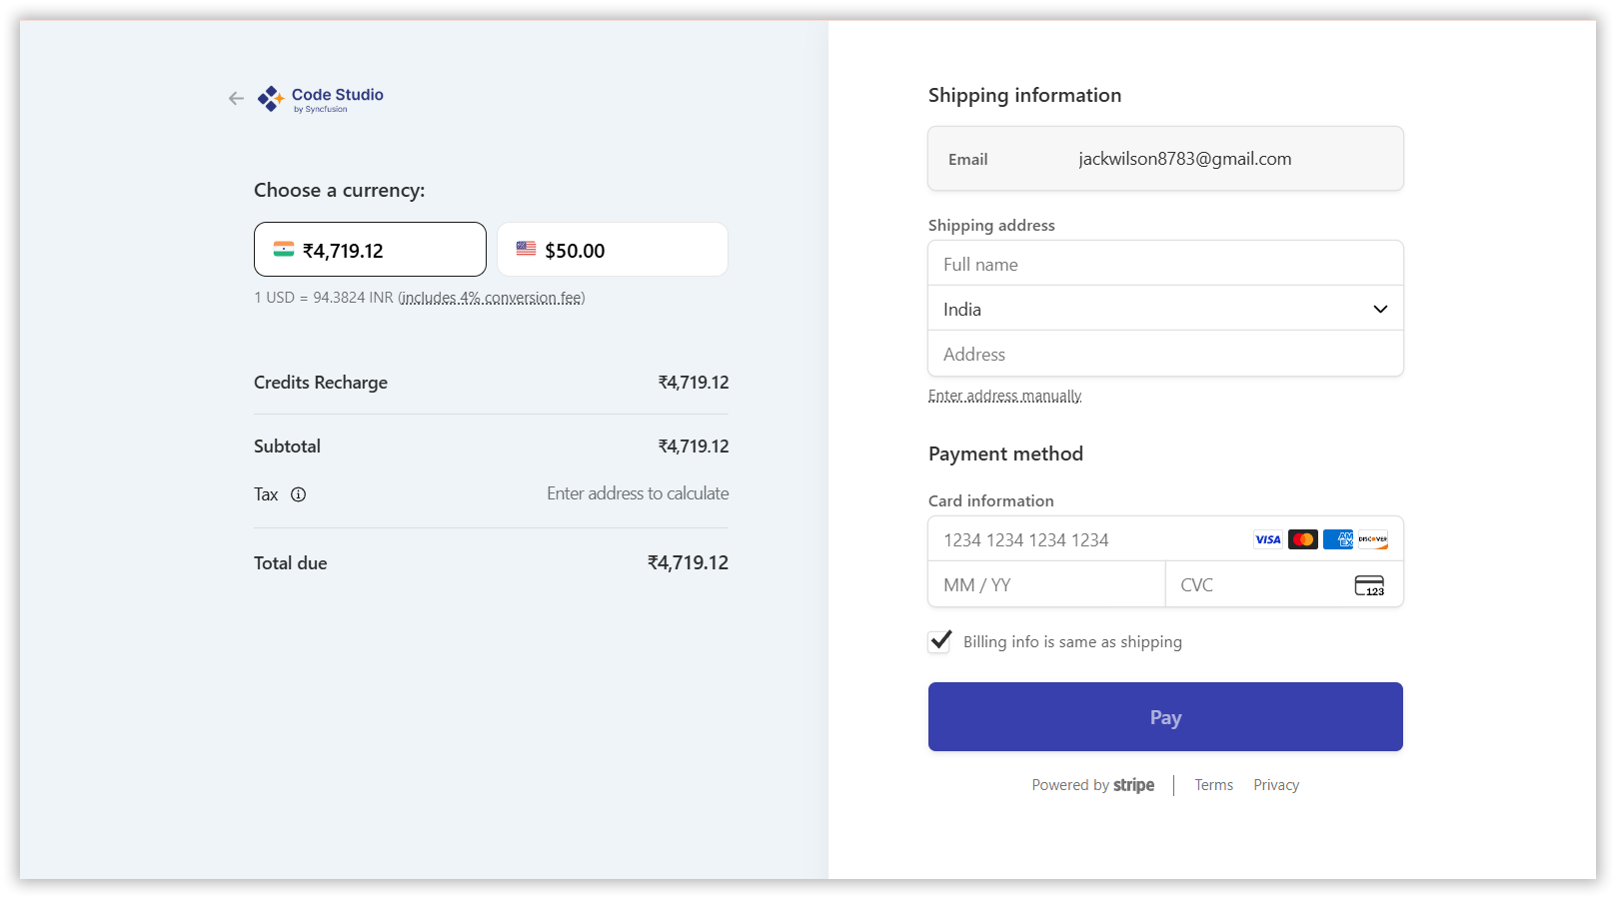Click the American Express icon
The height and width of the screenshot is (899, 1616).
tap(1338, 539)
